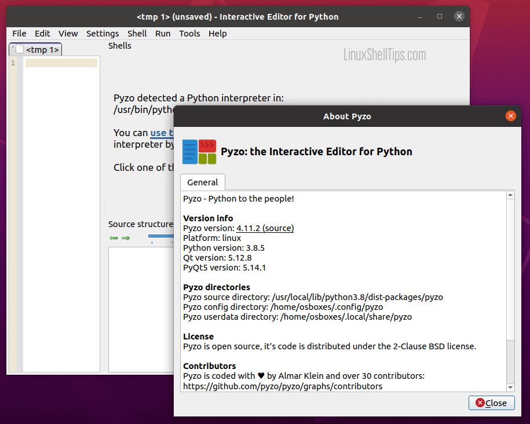This screenshot has width=530, height=424.
Task: Click 'PyQt5 version: 5.14.1' text
Action: click(224, 268)
